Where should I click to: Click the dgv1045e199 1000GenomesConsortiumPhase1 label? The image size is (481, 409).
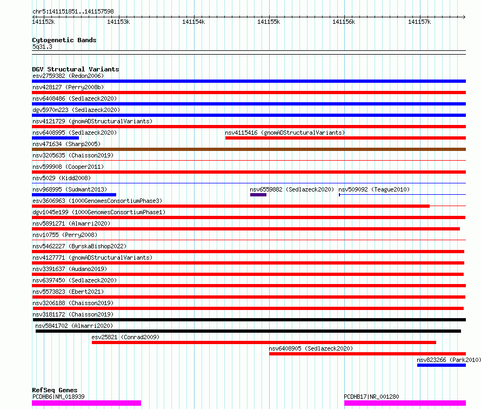click(99, 212)
